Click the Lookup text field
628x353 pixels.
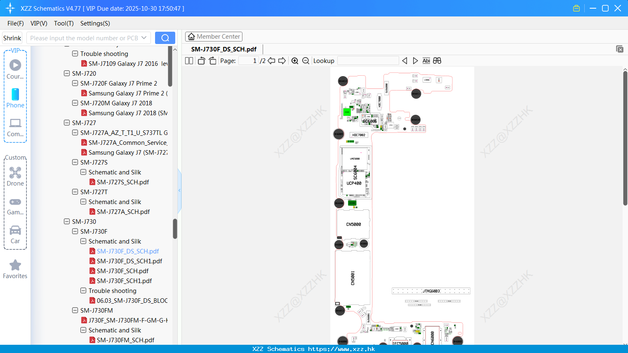click(x=368, y=60)
